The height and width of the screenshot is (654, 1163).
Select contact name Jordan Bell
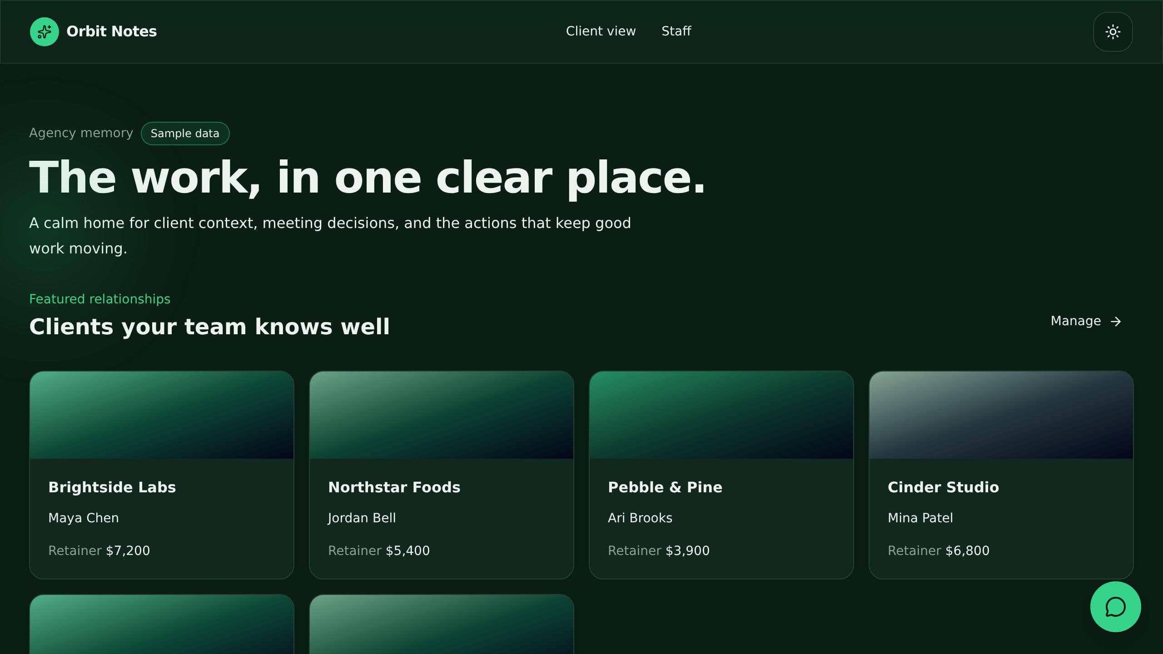362,518
